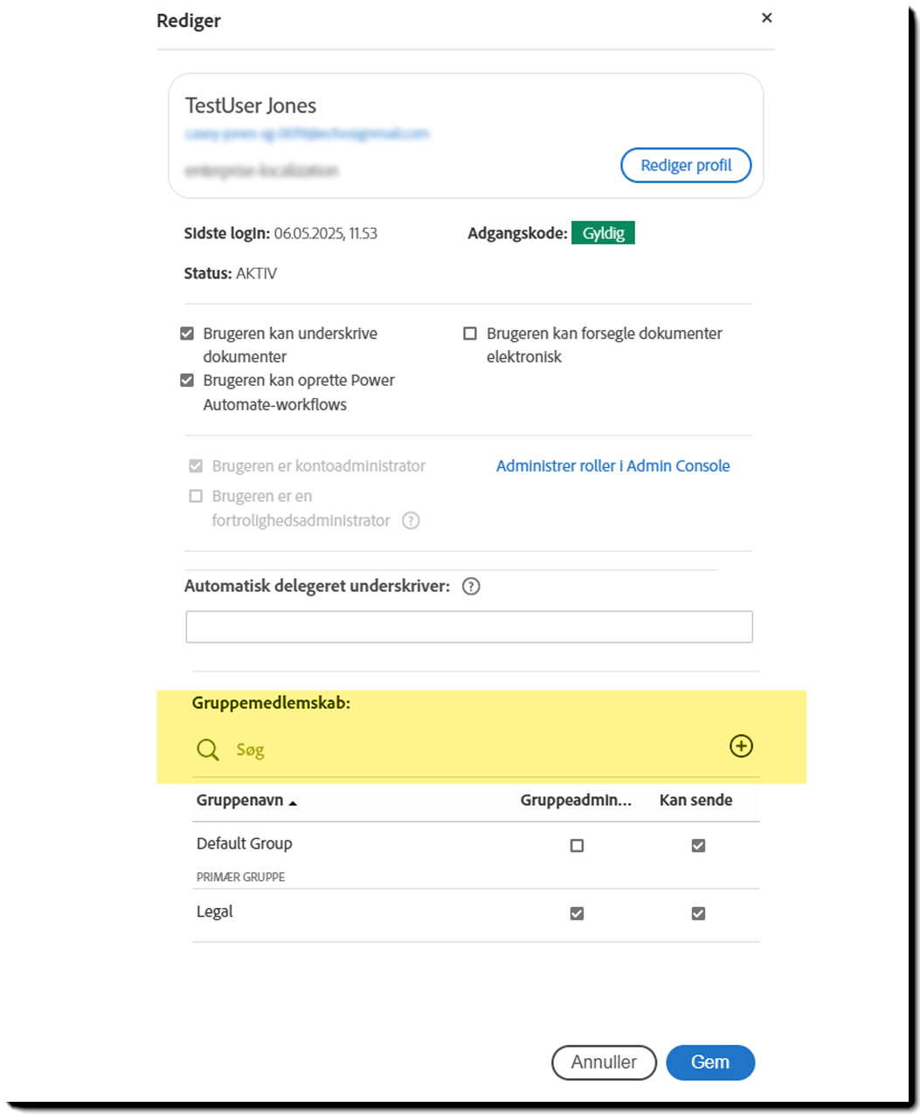Click the Søg group search field
The image size is (920, 1114).
(x=476, y=750)
